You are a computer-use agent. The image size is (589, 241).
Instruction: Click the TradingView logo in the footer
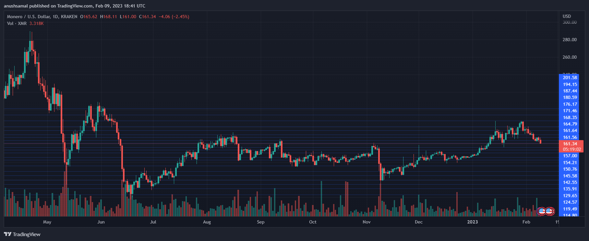(22, 234)
